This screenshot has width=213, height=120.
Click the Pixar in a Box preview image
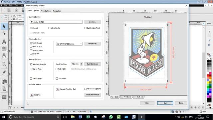146,53
